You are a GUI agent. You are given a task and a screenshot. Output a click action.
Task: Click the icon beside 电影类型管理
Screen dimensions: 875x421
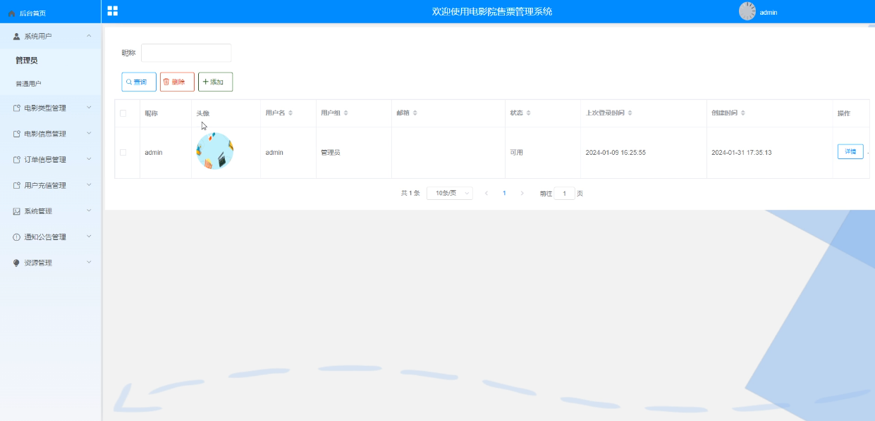[17, 108]
